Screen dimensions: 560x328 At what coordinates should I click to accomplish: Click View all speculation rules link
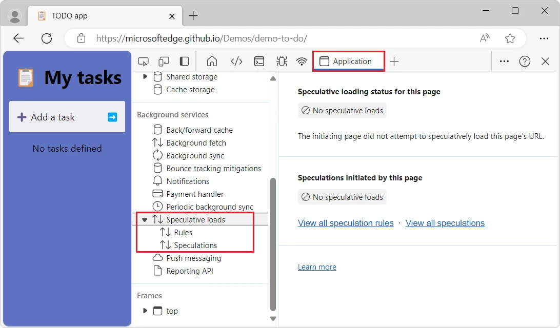[x=346, y=223]
